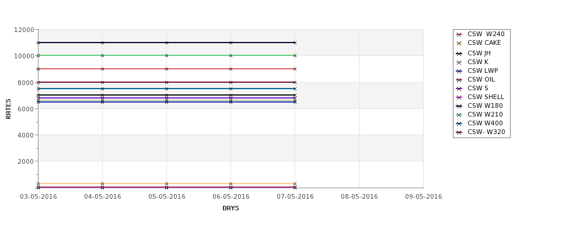Click the top 11000 line point on 04-05-2016

(x=102, y=43)
